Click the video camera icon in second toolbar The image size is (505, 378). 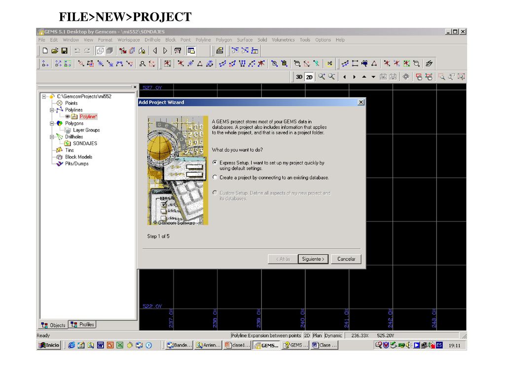364,63
